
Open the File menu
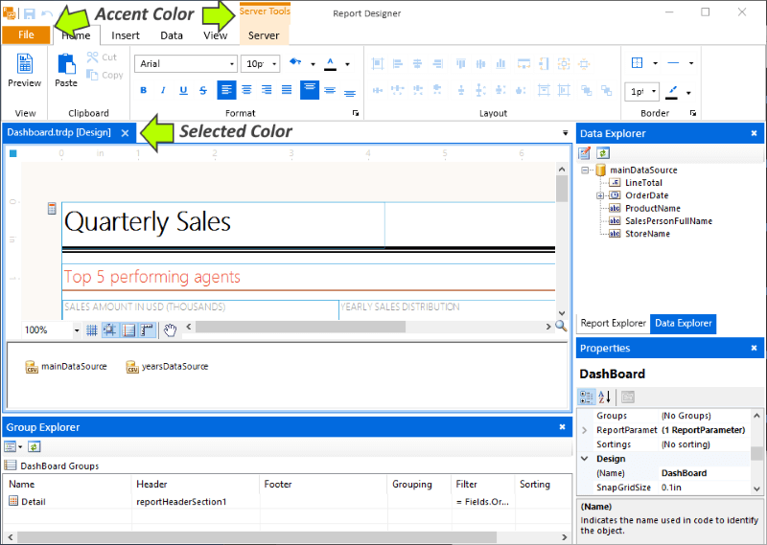coord(26,34)
